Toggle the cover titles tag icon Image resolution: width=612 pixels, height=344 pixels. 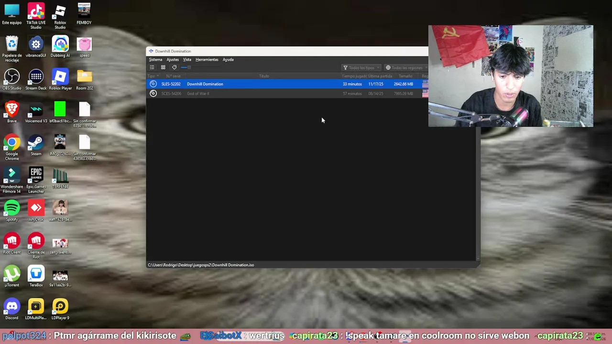(x=174, y=67)
